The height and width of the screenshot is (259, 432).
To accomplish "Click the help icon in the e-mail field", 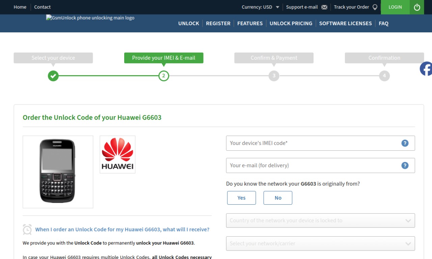I will click(405, 165).
